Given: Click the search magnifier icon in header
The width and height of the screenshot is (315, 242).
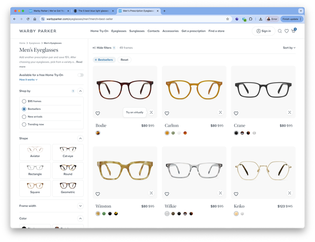Looking at the screenshot, I should [x=280, y=31].
